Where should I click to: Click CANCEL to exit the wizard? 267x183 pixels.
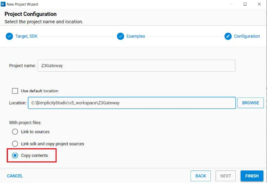click(15, 176)
